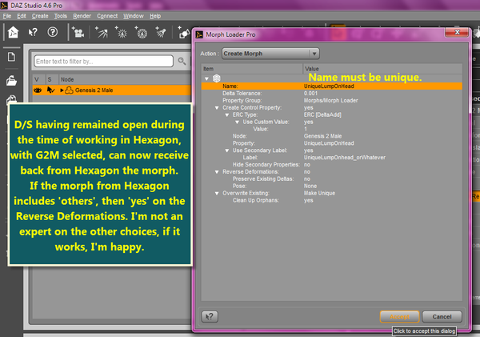Click the fourth create-light icon with round lamp

pyautogui.click(x=142, y=32)
